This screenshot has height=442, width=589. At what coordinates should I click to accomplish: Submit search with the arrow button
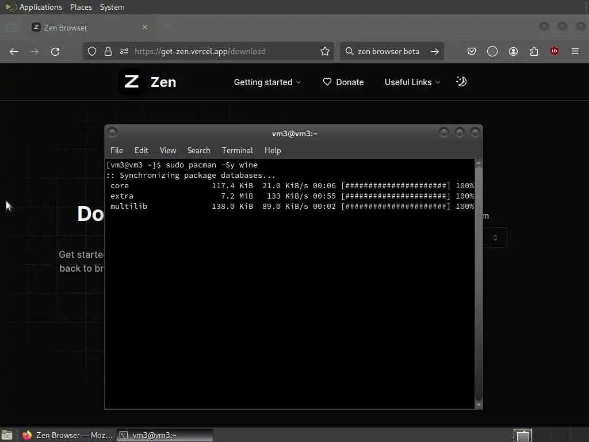coord(435,51)
